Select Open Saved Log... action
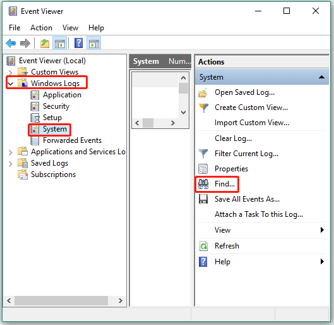The image size is (334, 325). [244, 92]
